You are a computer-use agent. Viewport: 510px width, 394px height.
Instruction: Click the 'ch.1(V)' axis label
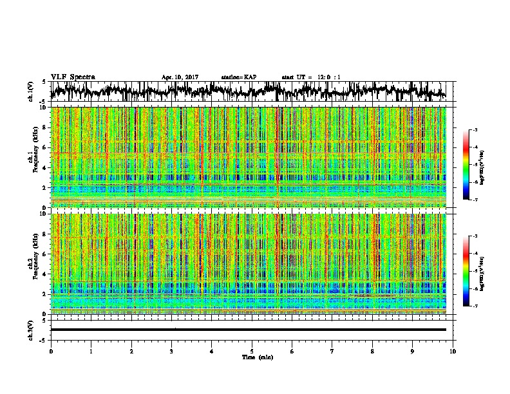(x=31, y=91)
